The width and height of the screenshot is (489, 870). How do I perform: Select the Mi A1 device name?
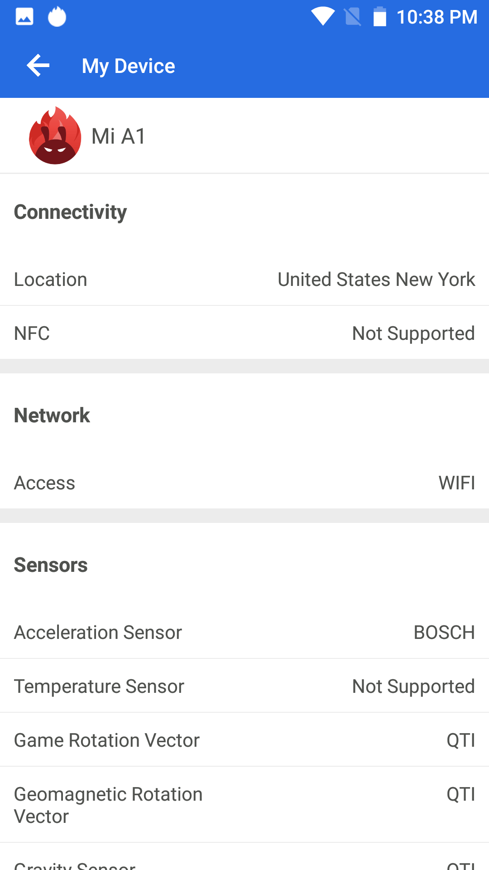(119, 136)
